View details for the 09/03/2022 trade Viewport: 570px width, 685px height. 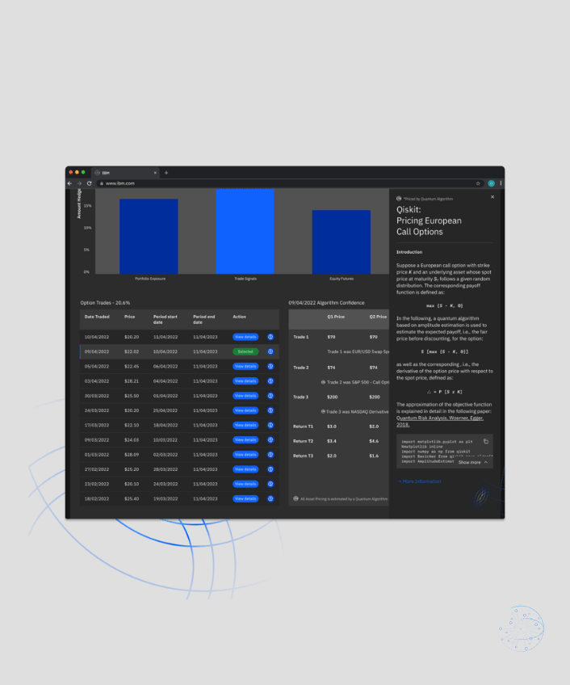[245, 440]
